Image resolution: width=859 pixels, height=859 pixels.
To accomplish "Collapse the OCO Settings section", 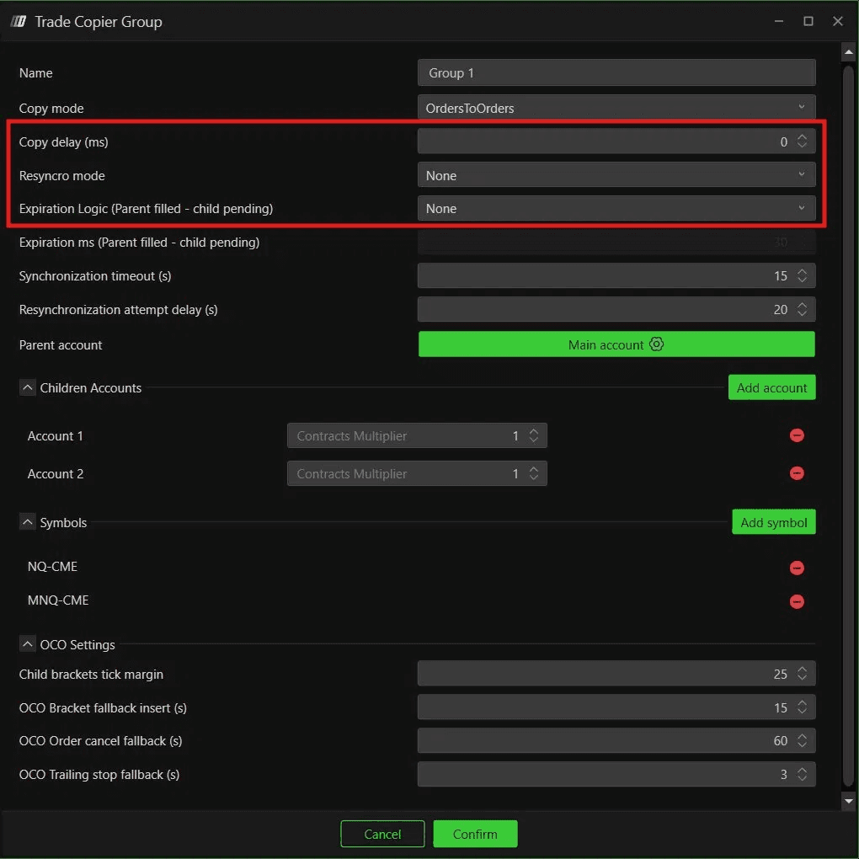I will click(x=28, y=643).
